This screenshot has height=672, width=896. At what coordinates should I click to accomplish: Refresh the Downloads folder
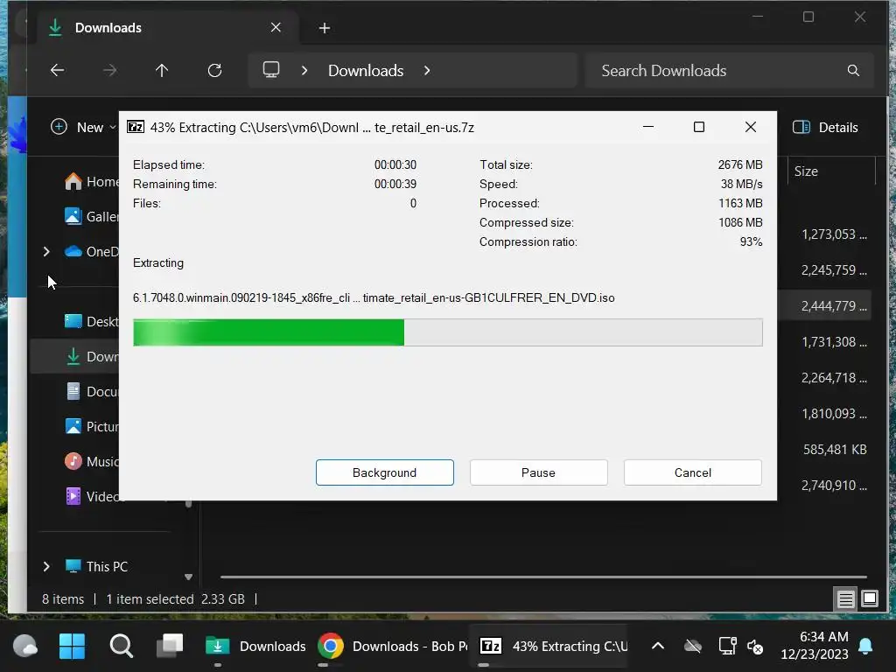[214, 70]
